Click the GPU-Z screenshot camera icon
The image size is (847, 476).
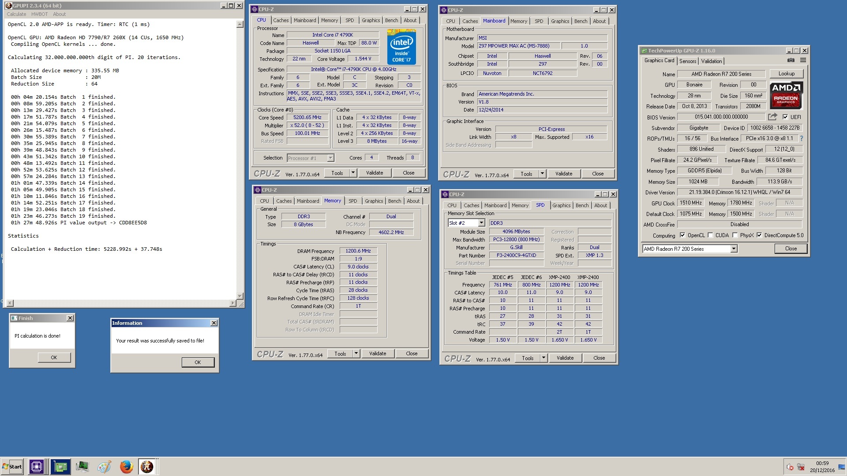click(791, 60)
